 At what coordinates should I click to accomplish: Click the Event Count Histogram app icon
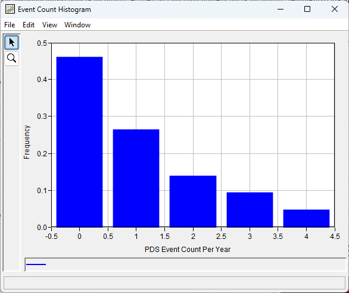[10, 10]
